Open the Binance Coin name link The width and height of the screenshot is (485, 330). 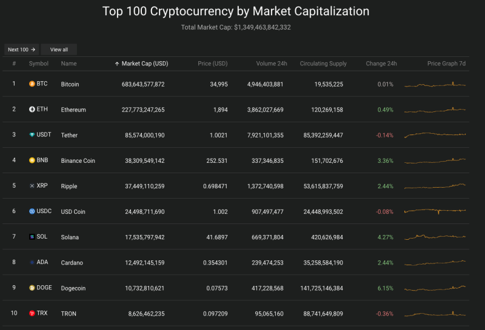coord(78,160)
